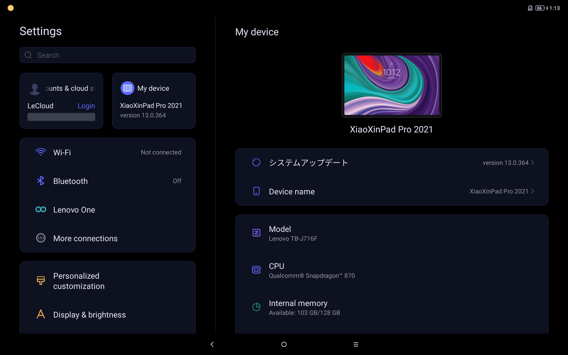Click the Wi-Fi icon
This screenshot has width=568, height=355.
pos(41,152)
